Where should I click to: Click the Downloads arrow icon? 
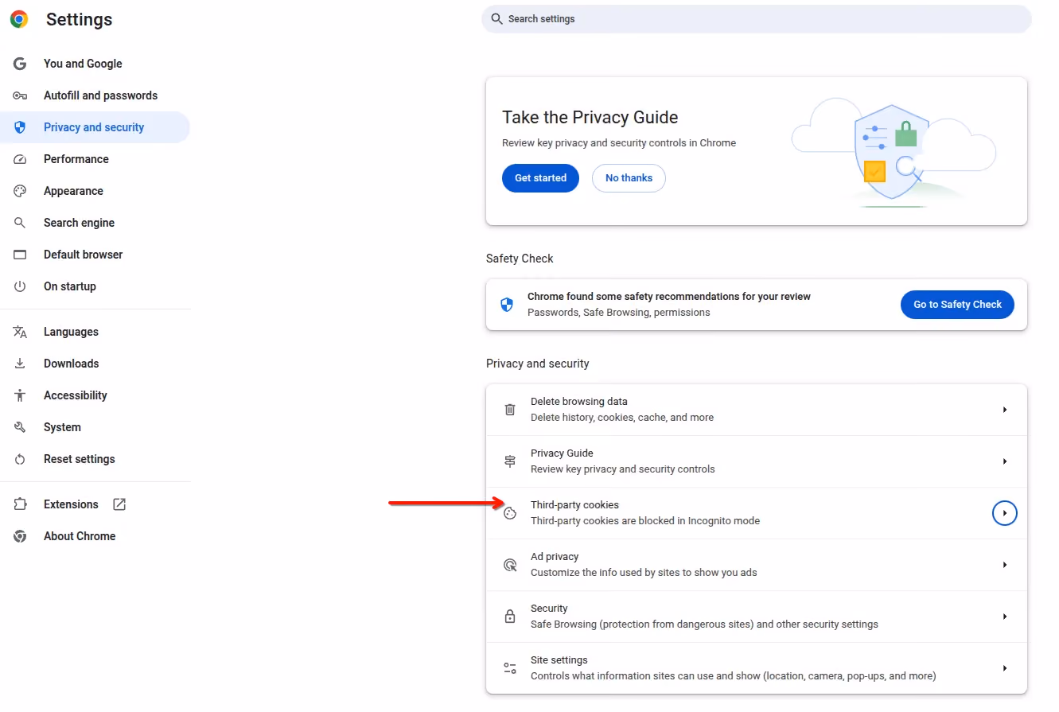click(20, 364)
